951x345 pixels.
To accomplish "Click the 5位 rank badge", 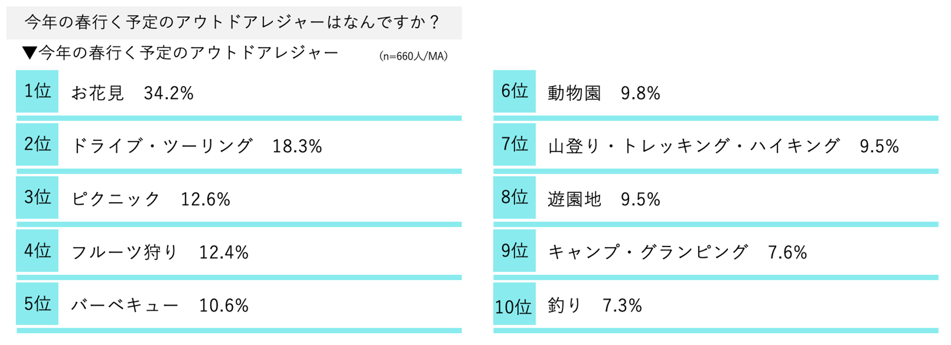I will click(x=37, y=304).
